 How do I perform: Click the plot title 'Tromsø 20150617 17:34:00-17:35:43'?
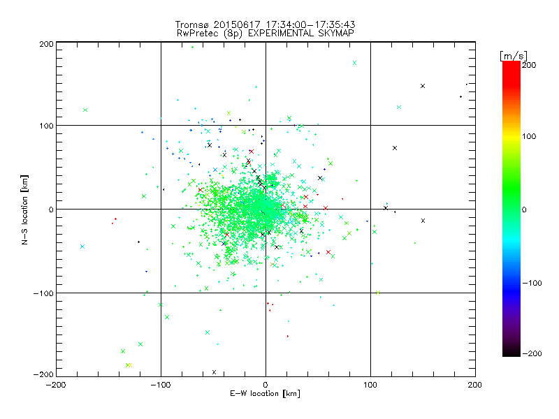[265, 24]
